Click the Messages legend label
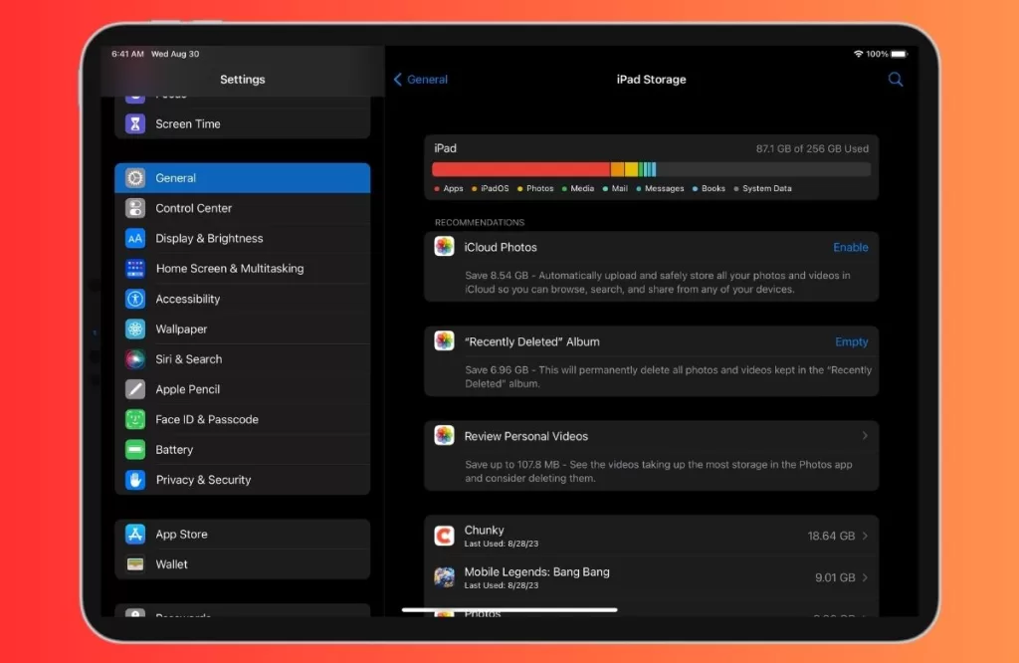 click(x=664, y=188)
